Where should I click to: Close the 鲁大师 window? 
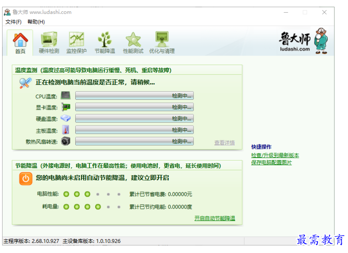324,13
